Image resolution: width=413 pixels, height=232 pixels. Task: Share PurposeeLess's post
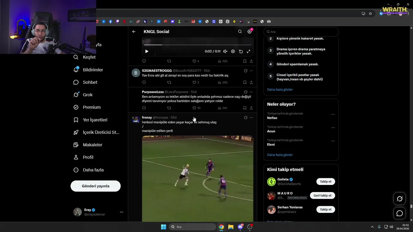(251, 108)
